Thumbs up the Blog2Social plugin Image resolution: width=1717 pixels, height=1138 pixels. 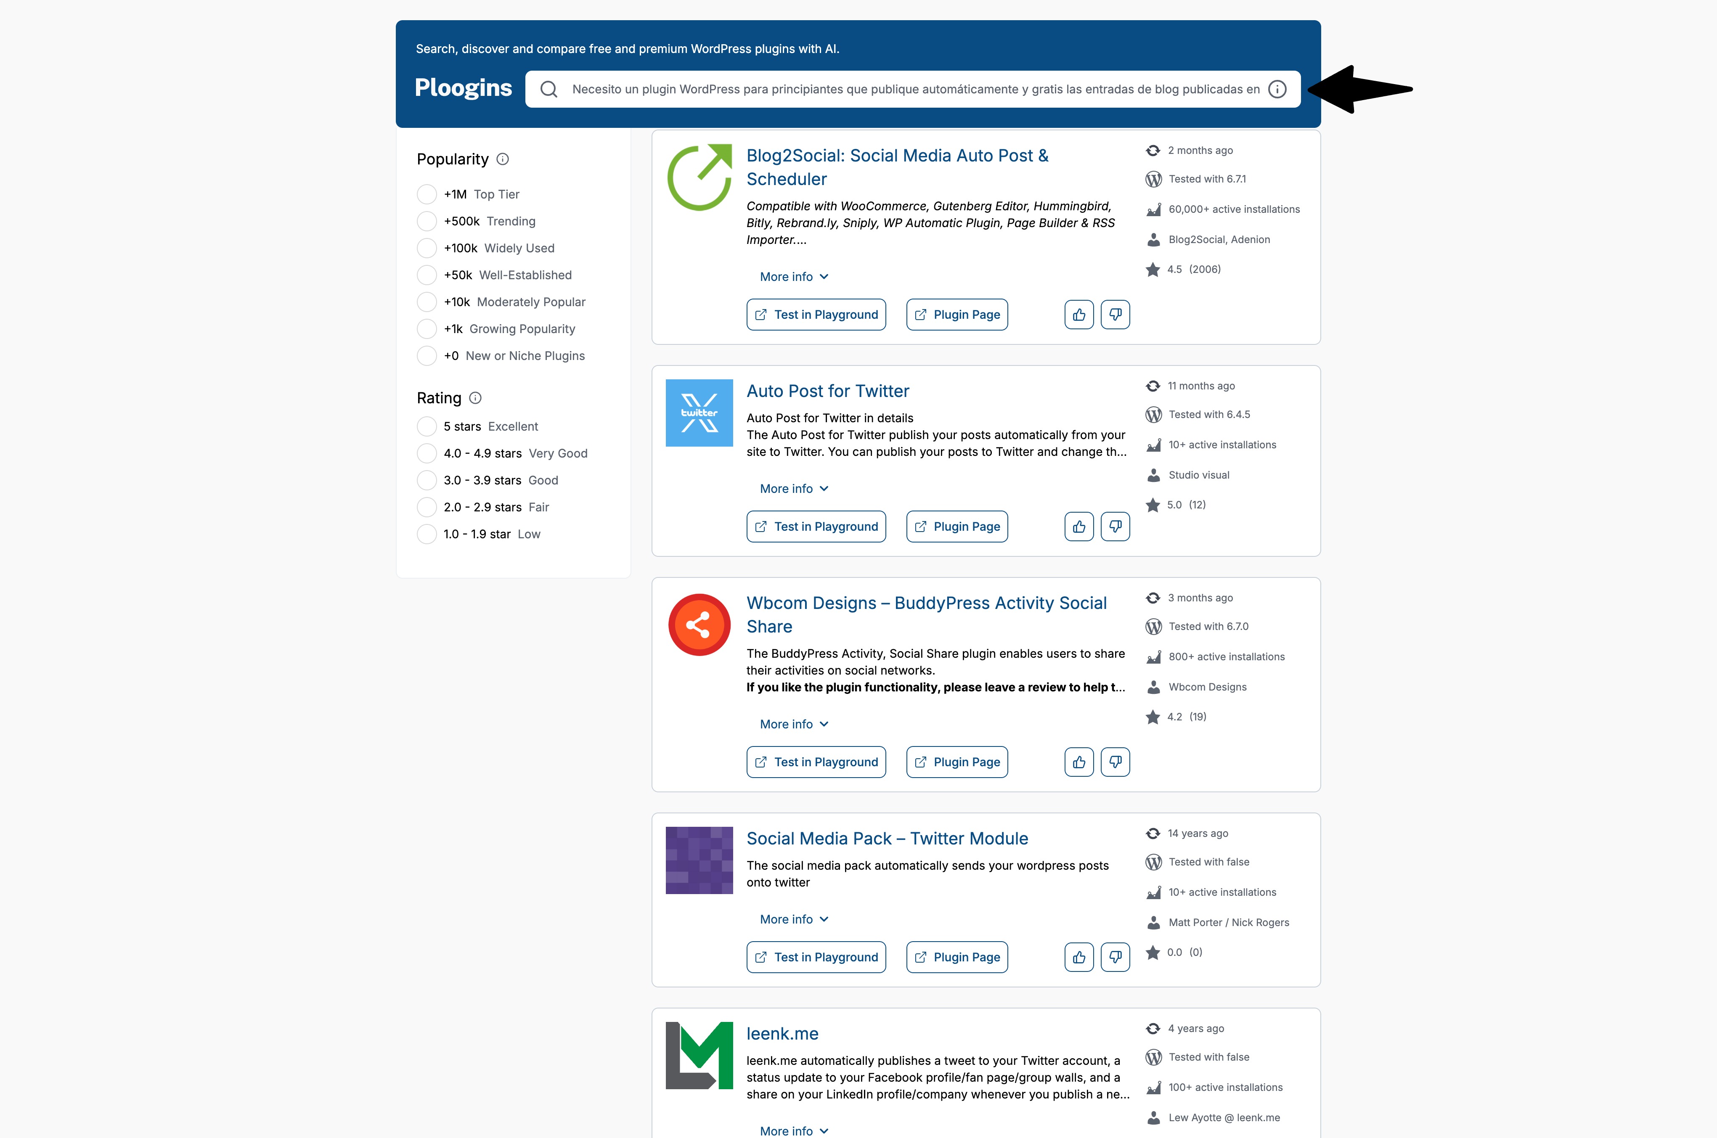click(1078, 314)
